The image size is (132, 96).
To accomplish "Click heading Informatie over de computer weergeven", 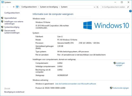I will click(53, 14).
